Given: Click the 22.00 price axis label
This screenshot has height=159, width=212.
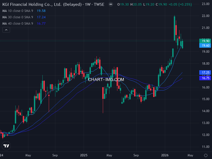Looking at the screenshot, I should tap(206, 16).
